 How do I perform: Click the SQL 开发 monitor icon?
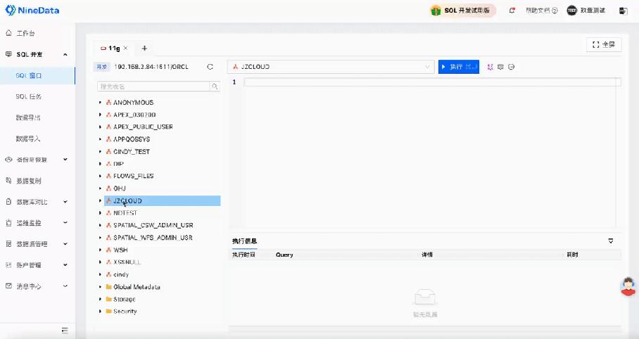[x=8, y=54]
